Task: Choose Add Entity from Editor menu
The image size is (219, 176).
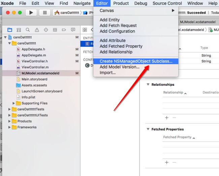Action: [x=136, y=20]
